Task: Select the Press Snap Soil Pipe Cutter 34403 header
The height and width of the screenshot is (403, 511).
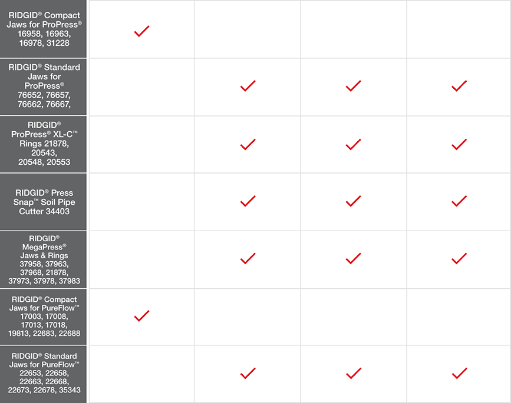Action: (44, 202)
